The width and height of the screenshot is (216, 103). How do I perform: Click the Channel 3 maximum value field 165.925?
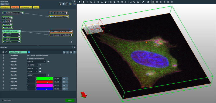tap(58, 82)
